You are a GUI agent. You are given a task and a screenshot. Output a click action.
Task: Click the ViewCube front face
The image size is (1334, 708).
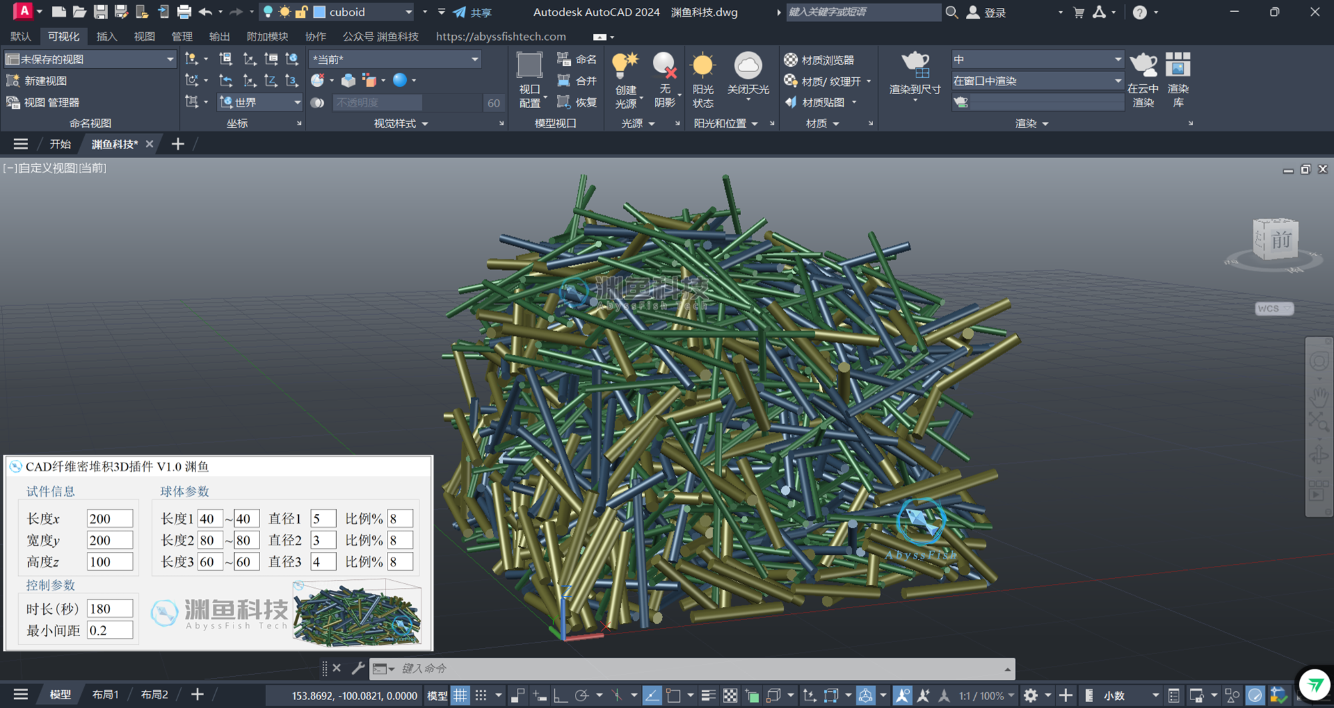click(1281, 240)
